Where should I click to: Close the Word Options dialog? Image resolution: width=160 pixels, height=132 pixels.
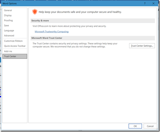(x=153, y=3)
